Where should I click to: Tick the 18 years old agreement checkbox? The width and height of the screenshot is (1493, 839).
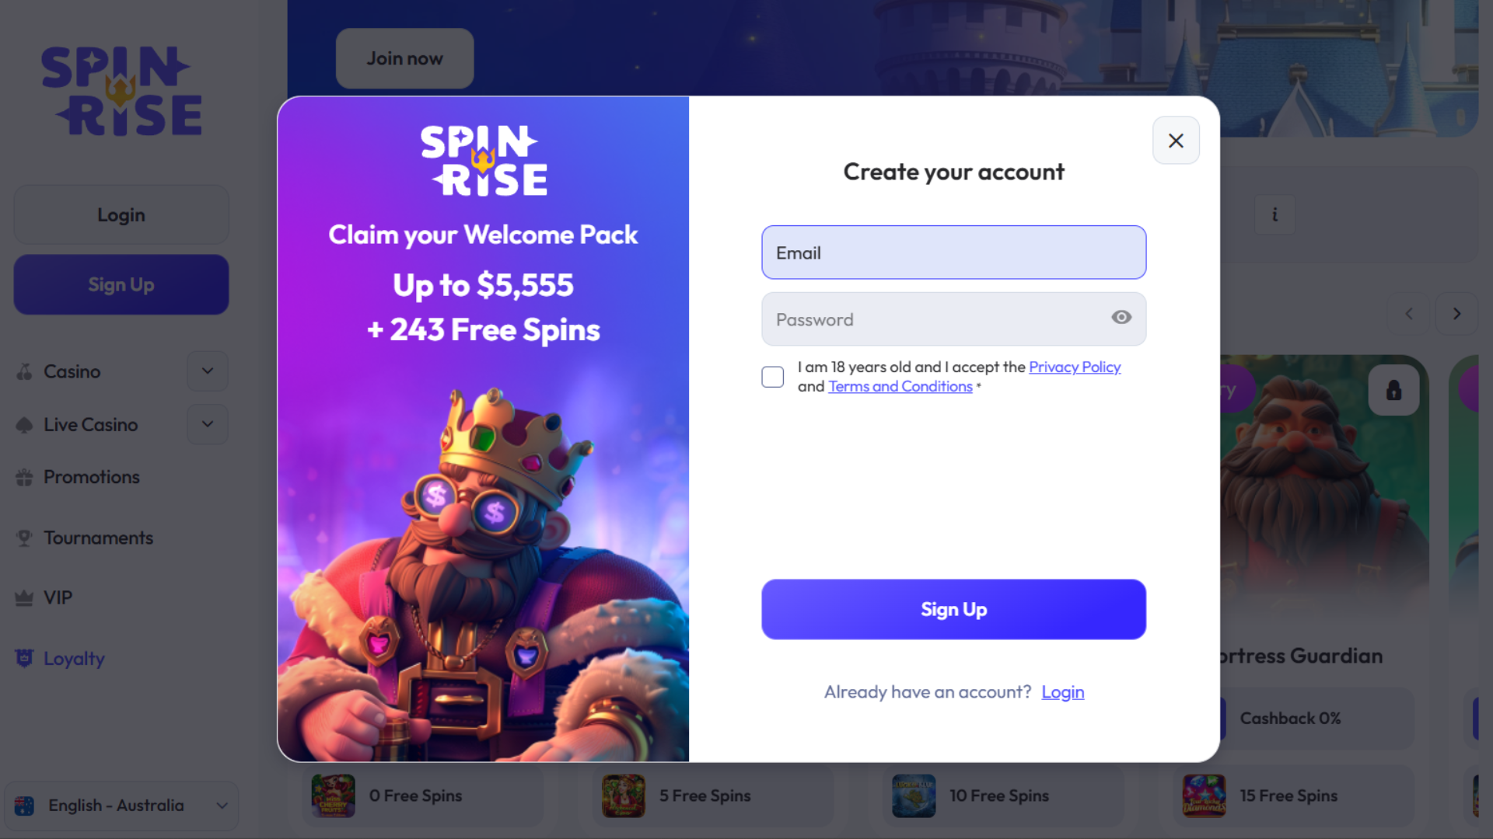tap(773, 377)
